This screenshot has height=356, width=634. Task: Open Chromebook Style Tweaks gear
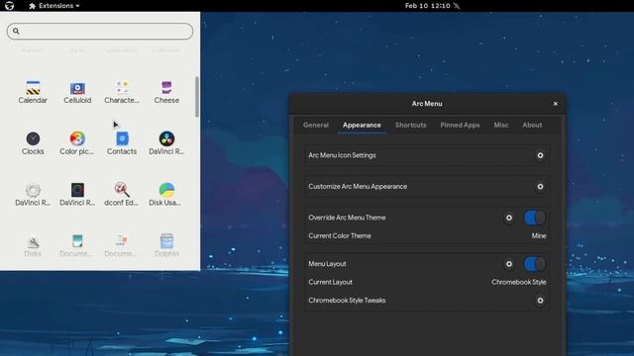(x=540, y=301)
